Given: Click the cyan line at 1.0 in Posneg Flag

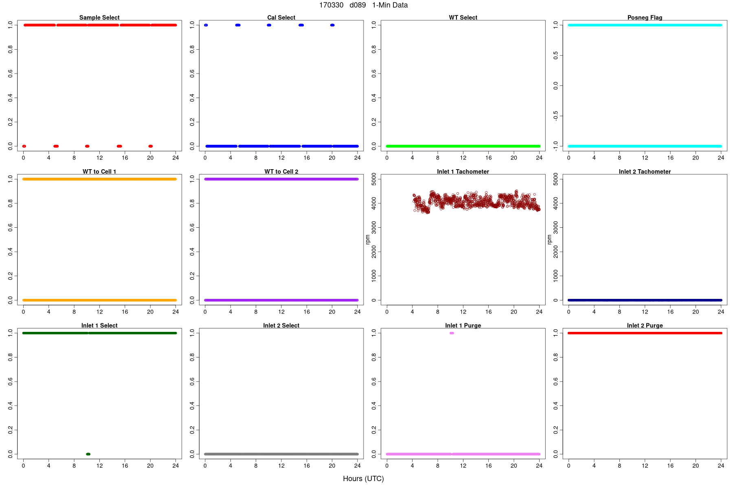Looking at the screenshot, I should point(645,25).
